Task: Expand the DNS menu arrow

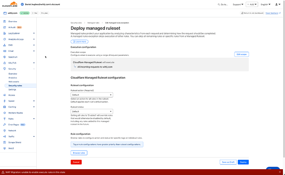Action: (x=34, y=45)
